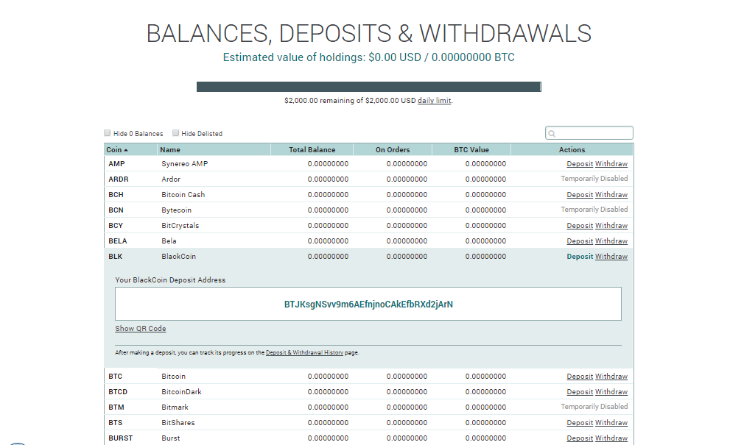This screenshot has width=730, height=445.
Task: Click the BELA coin symbol
Action: click(117, 241)
